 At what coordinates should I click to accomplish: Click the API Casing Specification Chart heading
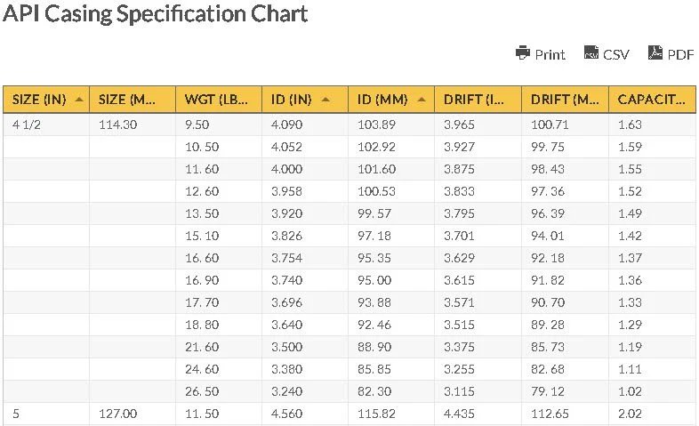[157, 14]
